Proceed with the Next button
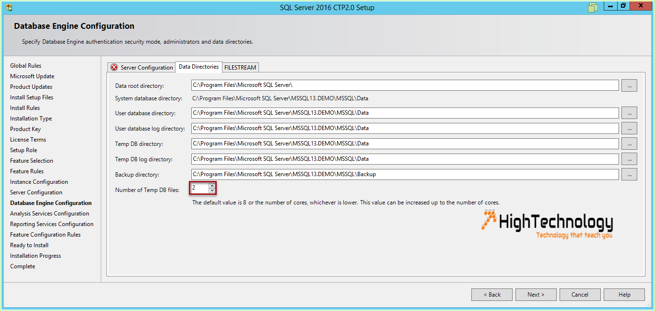The height and width of the screenshot is (311, 655). coord(536,295)
